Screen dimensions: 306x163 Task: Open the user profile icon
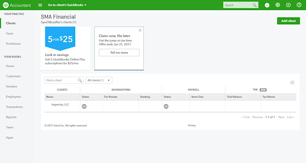tap(288, 5)
